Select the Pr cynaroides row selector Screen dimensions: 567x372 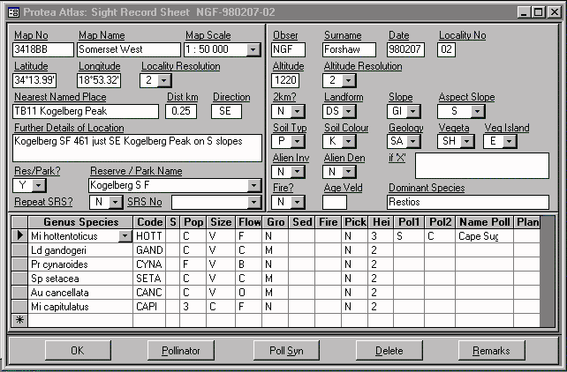coord(19,264)
